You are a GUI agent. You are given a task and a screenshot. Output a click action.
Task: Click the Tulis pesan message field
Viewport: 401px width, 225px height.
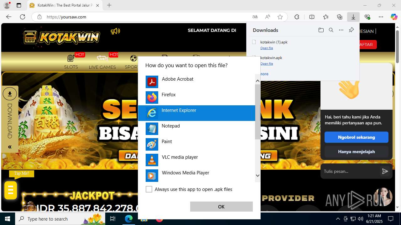coord(350,171)
